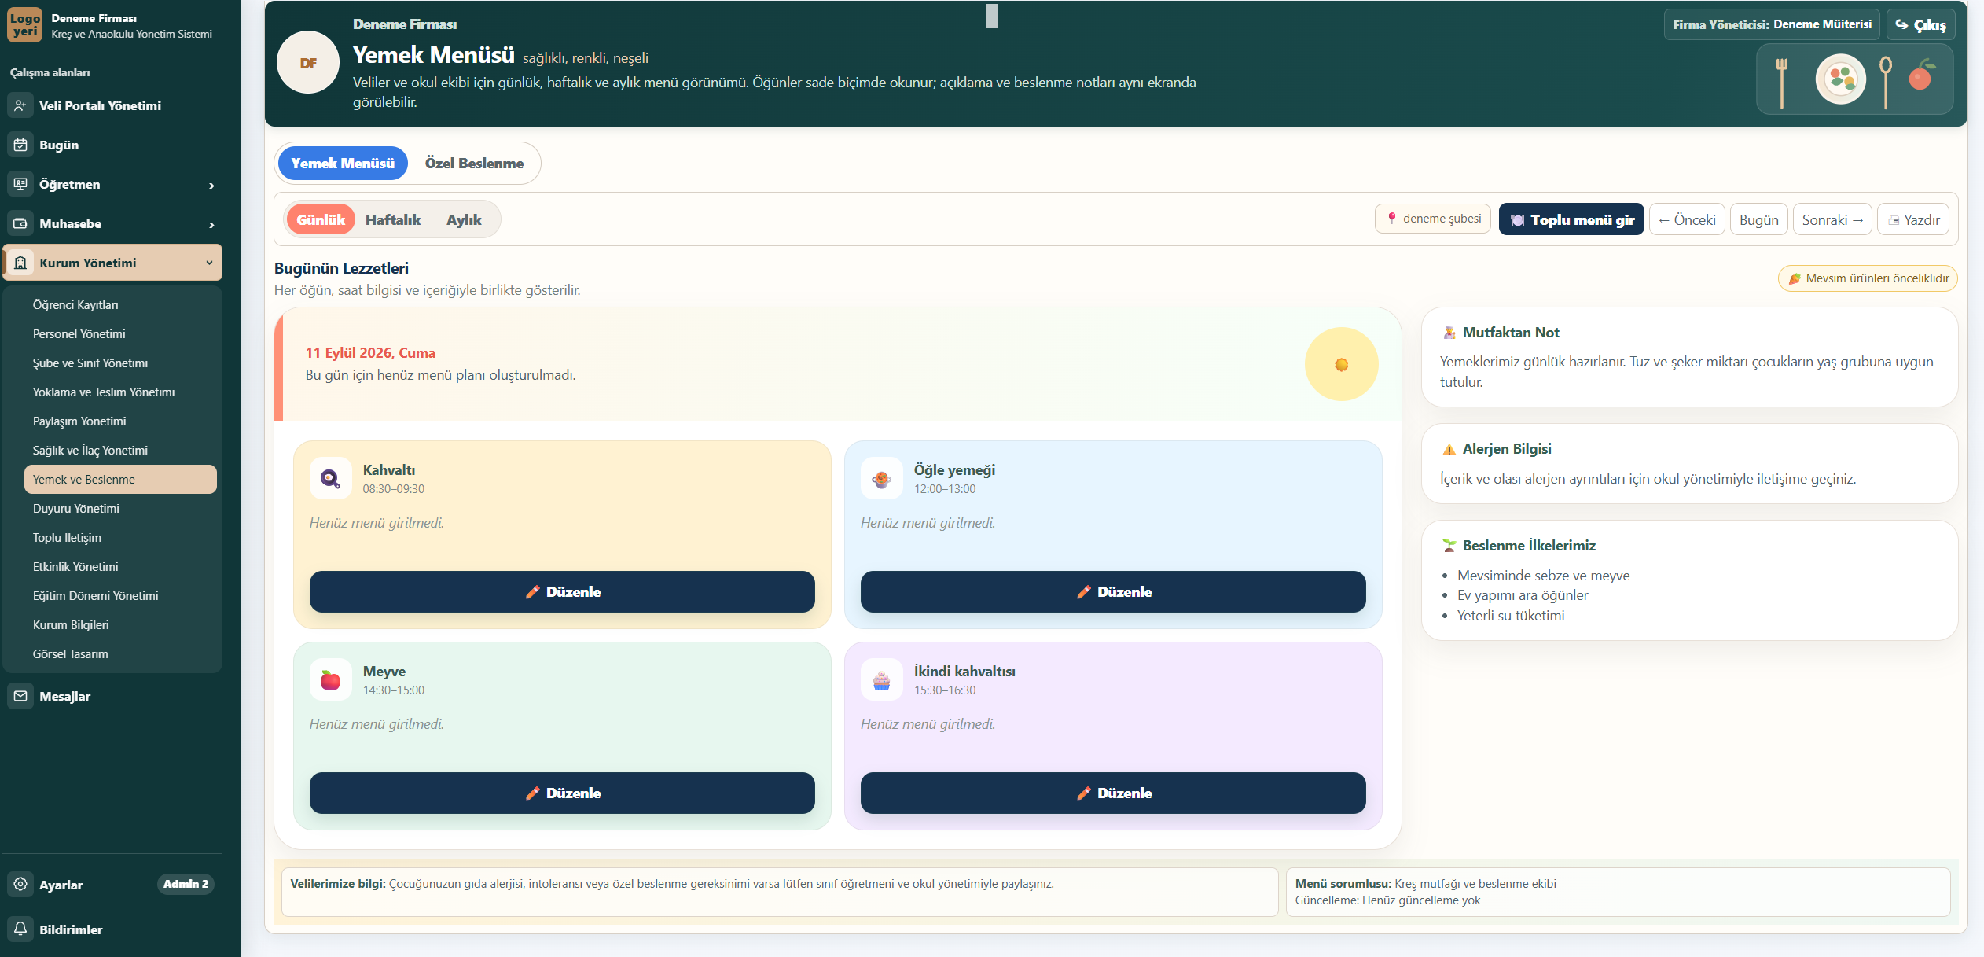Screen dimensions: 1984x957
Task: Edit the Öğle yemeği menu with Düzenle
Action: point(1113,591)
